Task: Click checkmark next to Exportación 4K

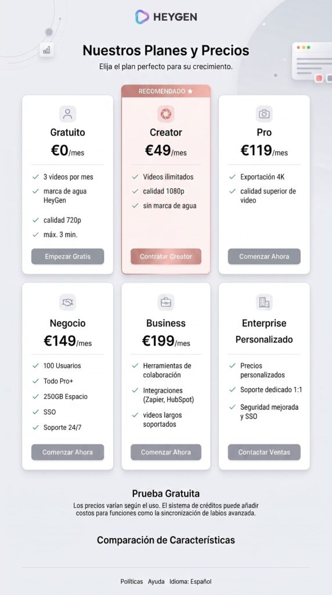Action: (x=232, y=177)
